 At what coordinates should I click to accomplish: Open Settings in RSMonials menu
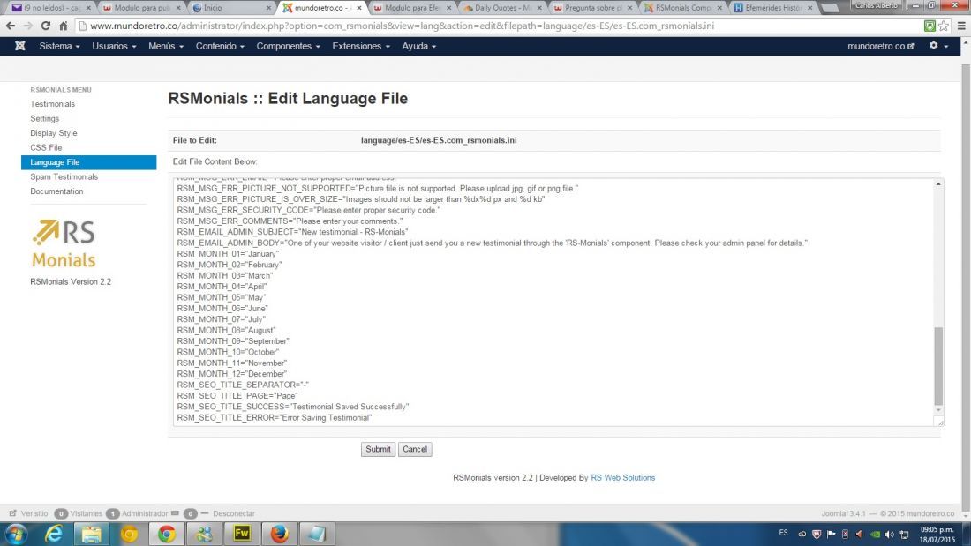coord(45,118)
